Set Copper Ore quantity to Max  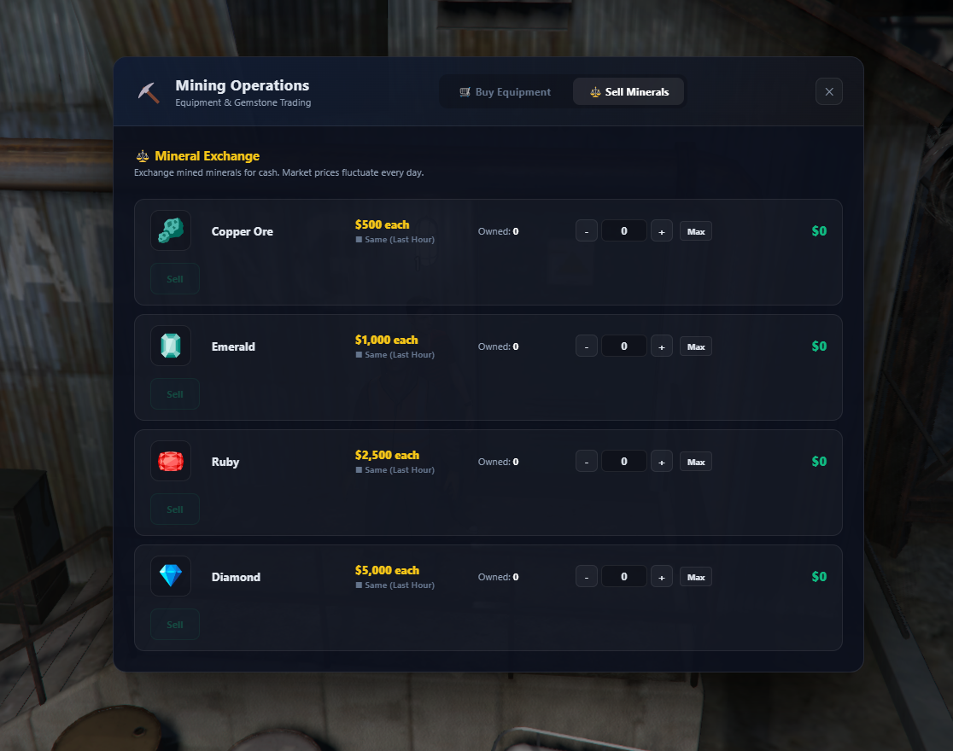click(696, 231)
